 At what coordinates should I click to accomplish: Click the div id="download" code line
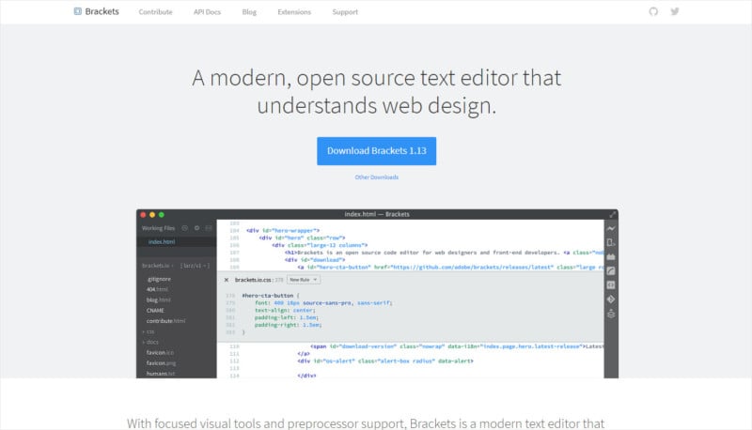(315, 260)
